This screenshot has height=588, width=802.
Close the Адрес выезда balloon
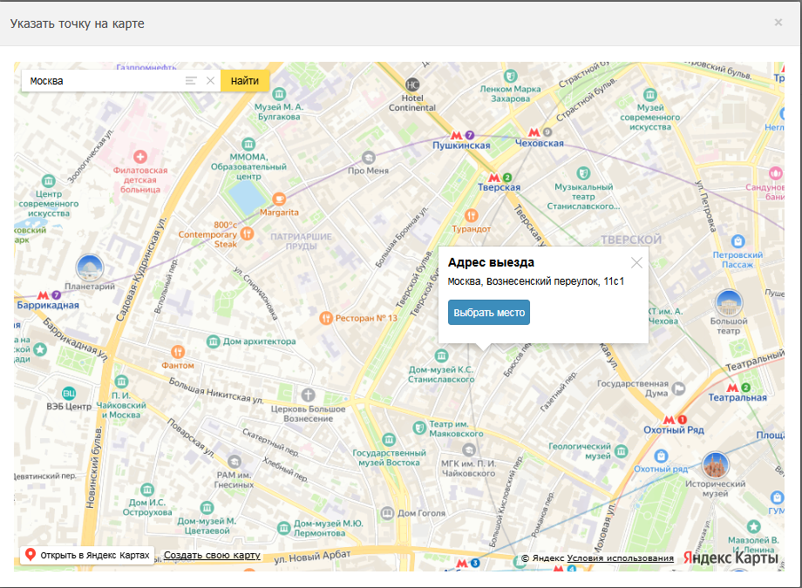click(x=636, y=262)
